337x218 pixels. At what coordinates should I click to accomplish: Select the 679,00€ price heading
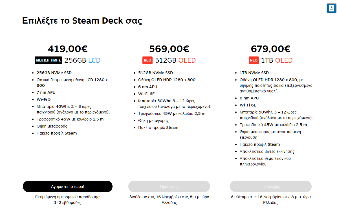(x=271, y=49)
